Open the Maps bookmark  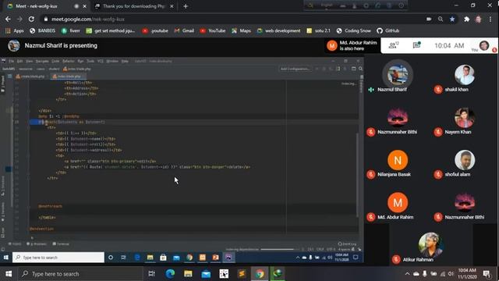coord(241,30)
